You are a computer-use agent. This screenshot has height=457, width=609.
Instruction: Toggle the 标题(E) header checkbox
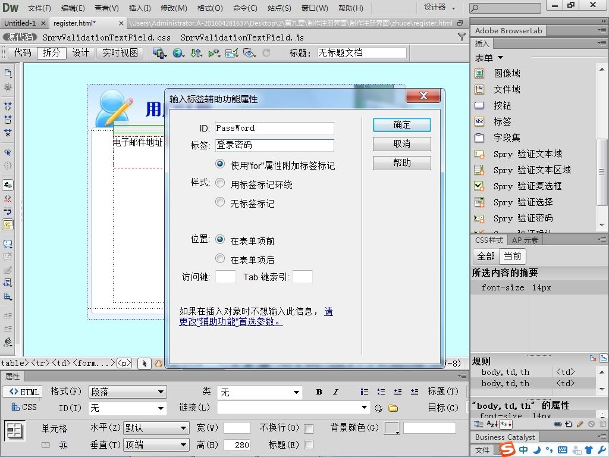(309, 445)
